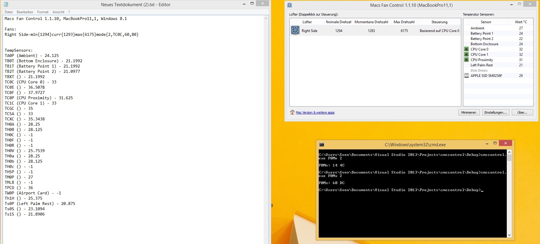Screen dimensions: 540x244
Task: Select the Ambient sensor row
Action: coord(498,28)
